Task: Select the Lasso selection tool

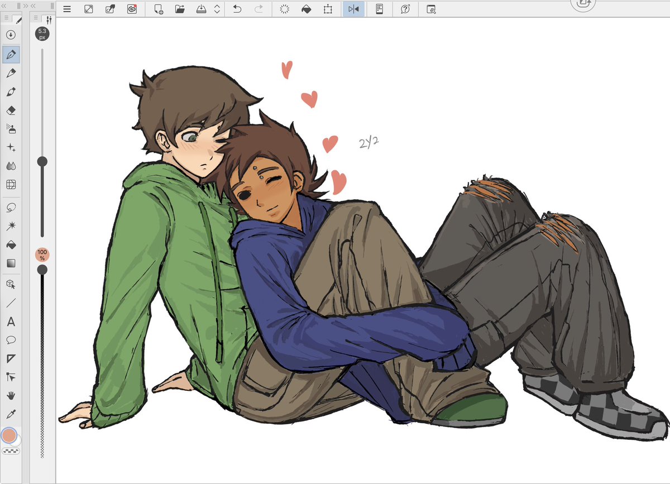Action: tap(11, 208)
